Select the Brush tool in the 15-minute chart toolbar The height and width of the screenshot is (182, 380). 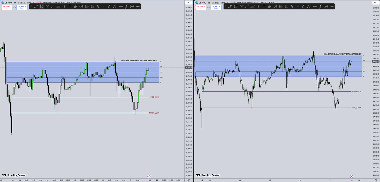tap(231, 6)
